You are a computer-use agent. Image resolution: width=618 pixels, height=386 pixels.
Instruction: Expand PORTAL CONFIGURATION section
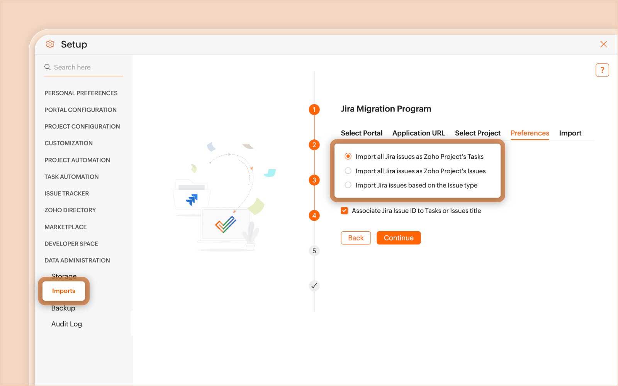pyautogui.click(x=80, y=110)
